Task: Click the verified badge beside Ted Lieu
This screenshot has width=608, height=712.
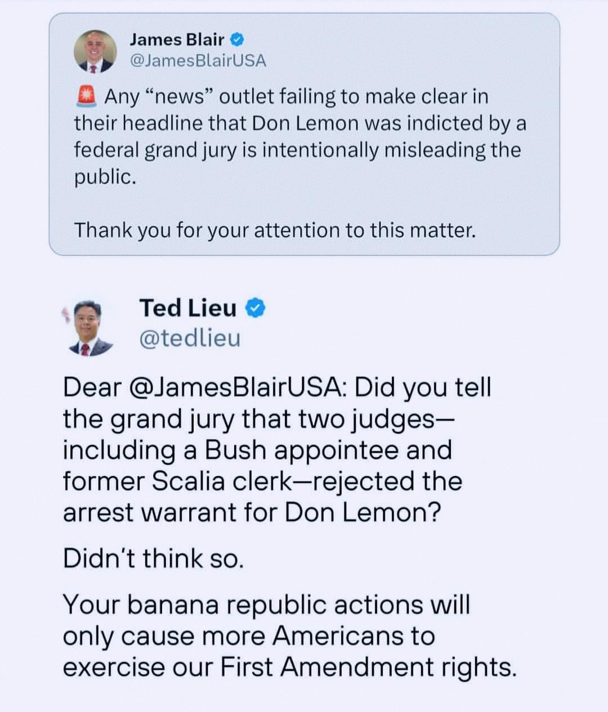Action: pyautogui.click(x=256, y=309)
